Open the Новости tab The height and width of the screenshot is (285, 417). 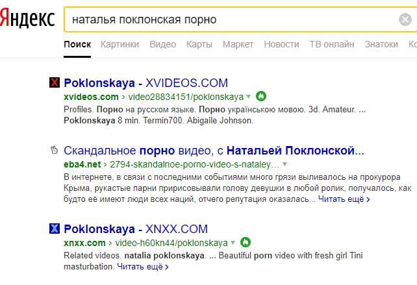coord(281,45)
